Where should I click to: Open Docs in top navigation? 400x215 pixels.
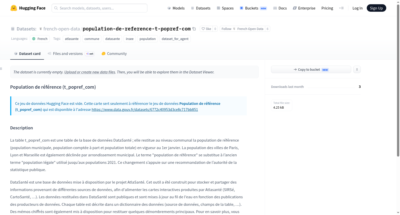(280, 8)
